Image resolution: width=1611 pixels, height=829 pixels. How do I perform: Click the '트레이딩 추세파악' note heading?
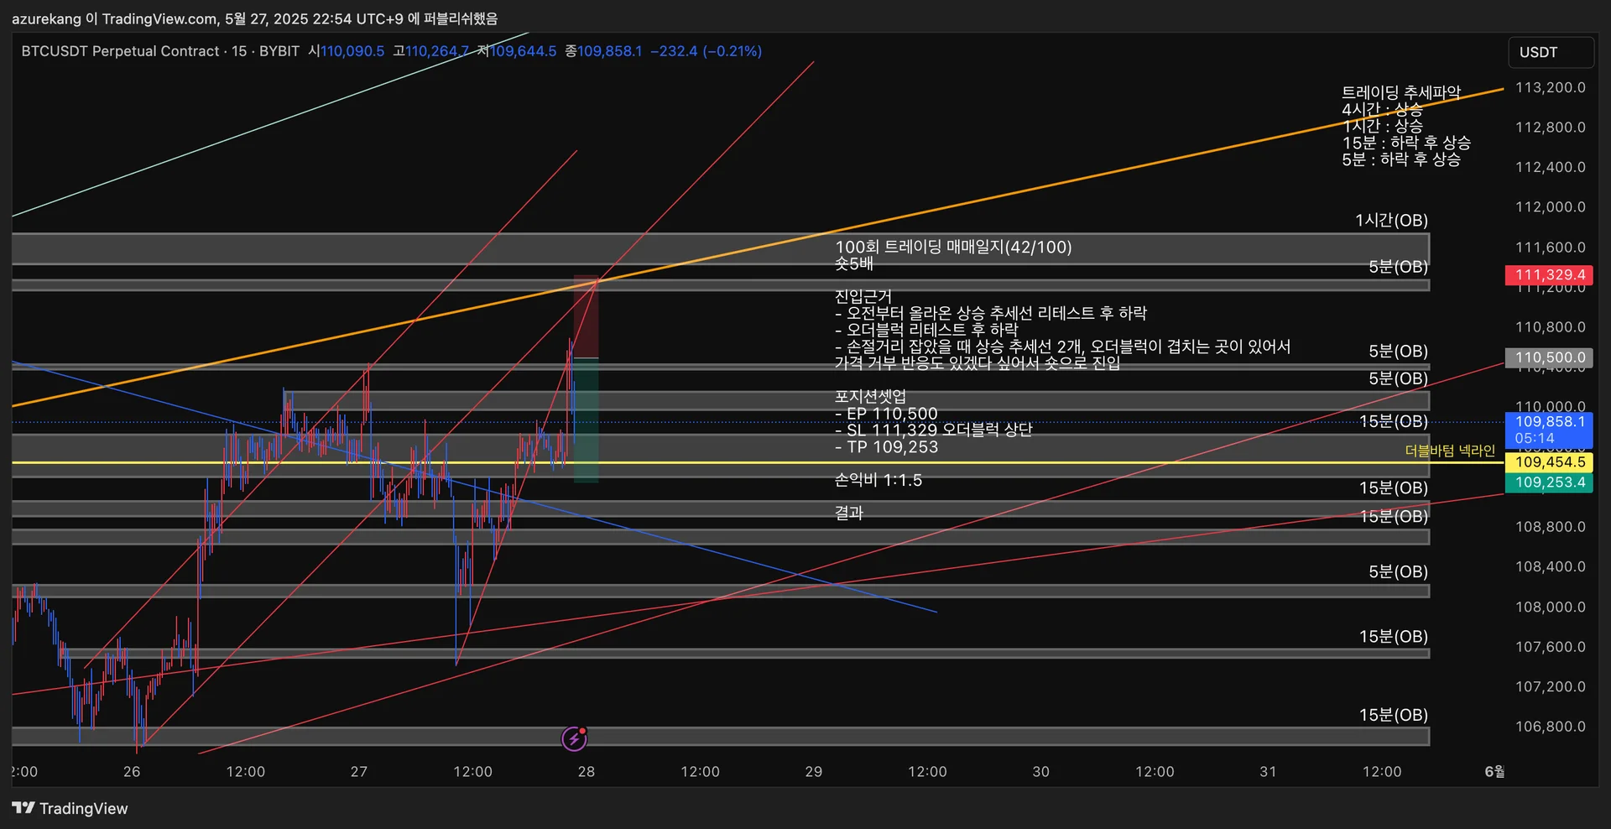(x=1401, y=92)
